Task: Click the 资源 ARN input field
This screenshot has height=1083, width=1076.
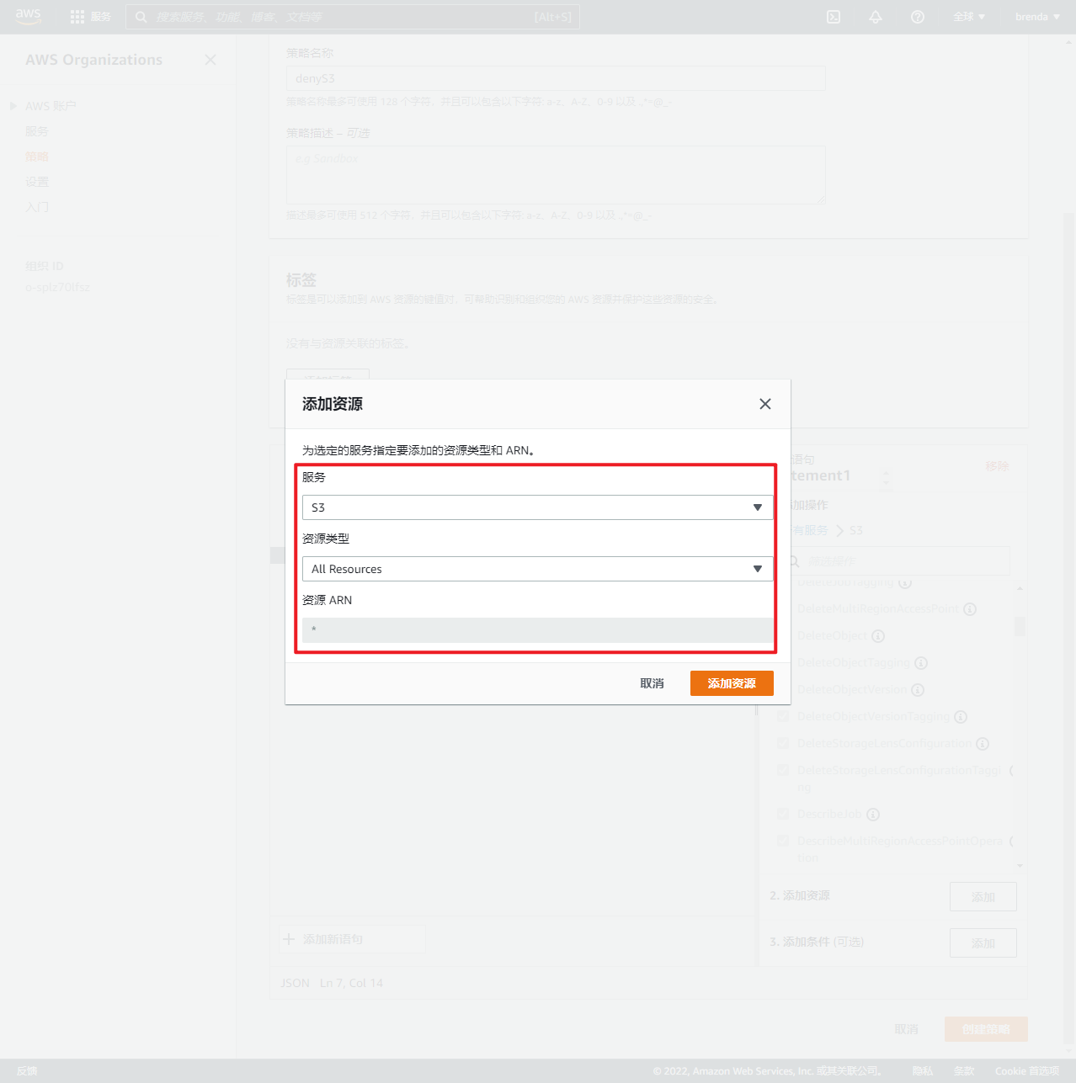Action: pyautogui.click(x=537, y=630)
